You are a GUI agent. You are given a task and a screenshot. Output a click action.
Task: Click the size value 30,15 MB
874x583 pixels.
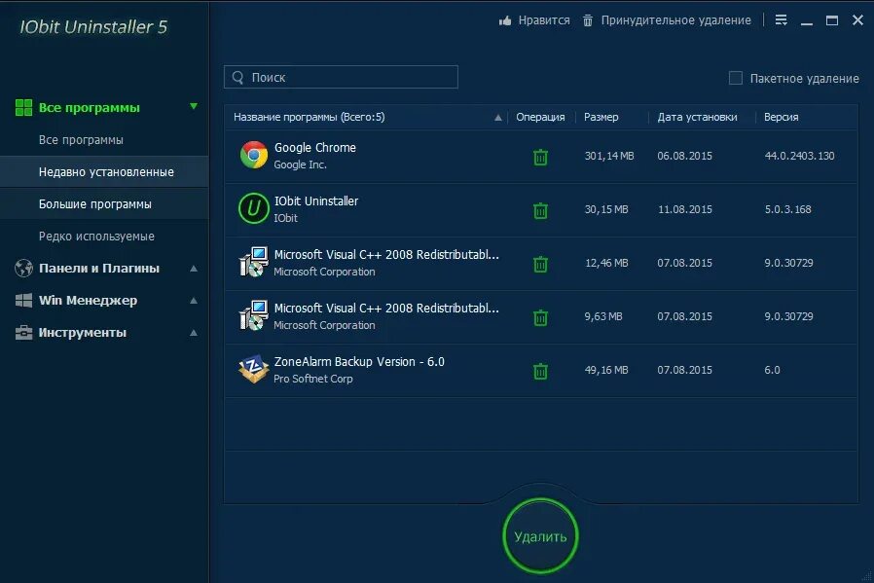point(606,209)
